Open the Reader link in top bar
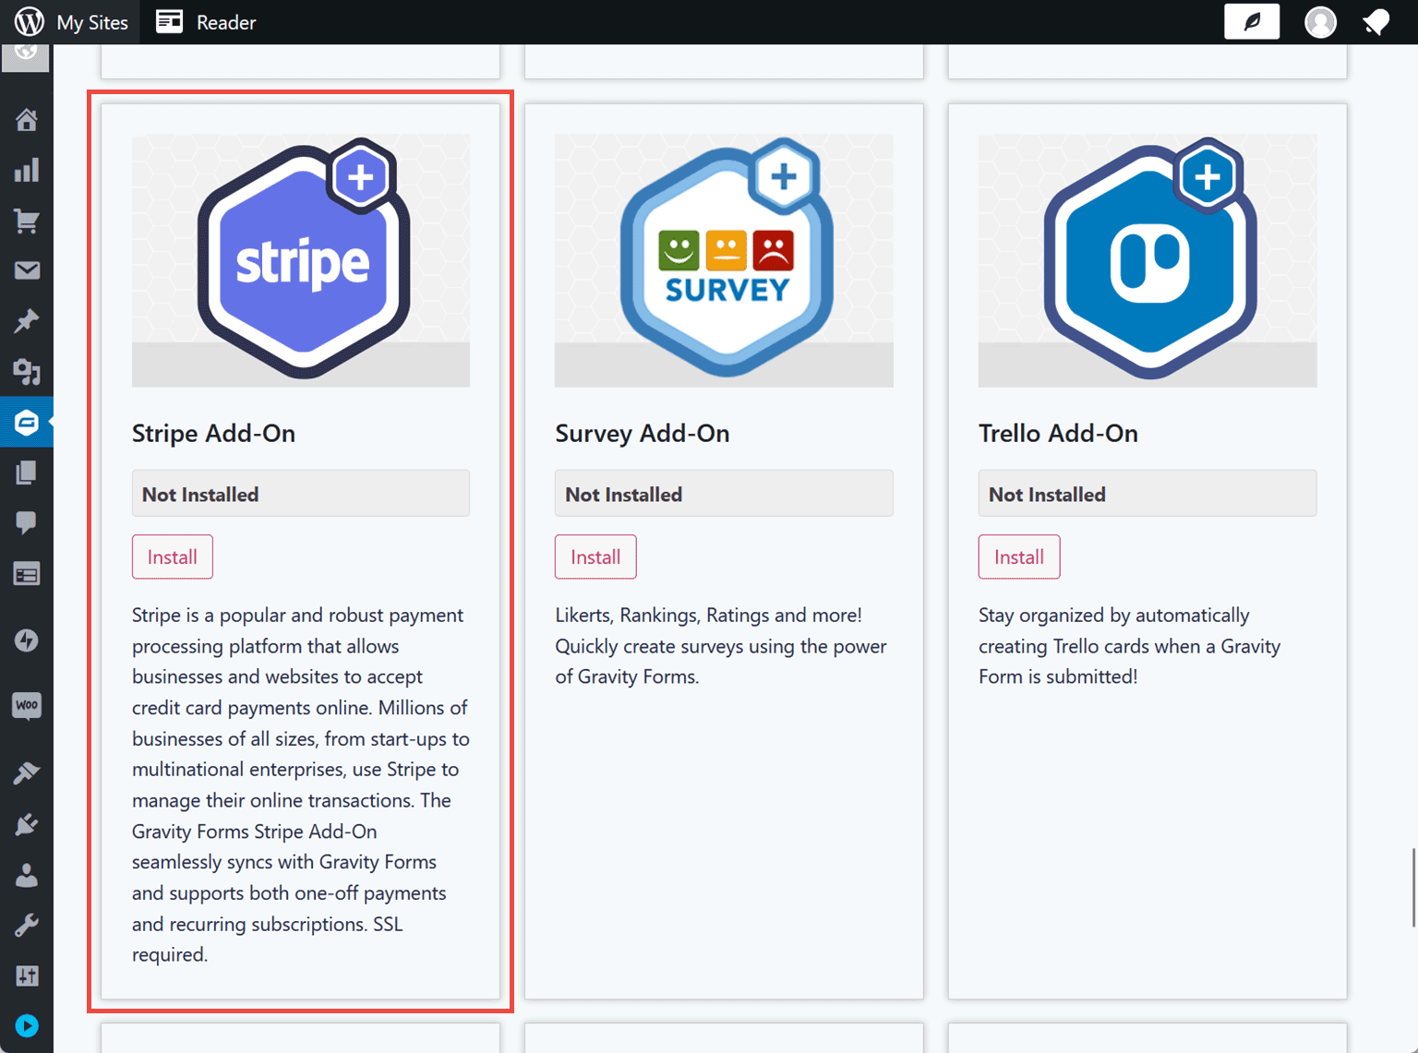 [x=206, y=22]
